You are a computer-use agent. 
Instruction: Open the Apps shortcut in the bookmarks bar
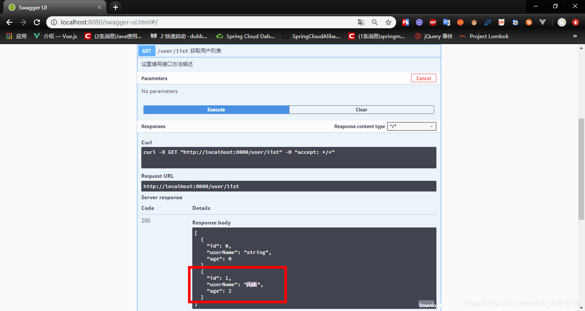(16, 36)
